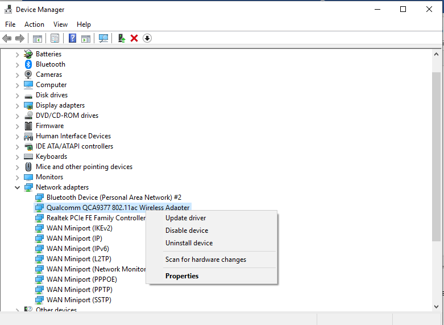Viewport: 444px width, 325px height.
Task: Select WAN Miniport (IPv6)
Action: 77,249
